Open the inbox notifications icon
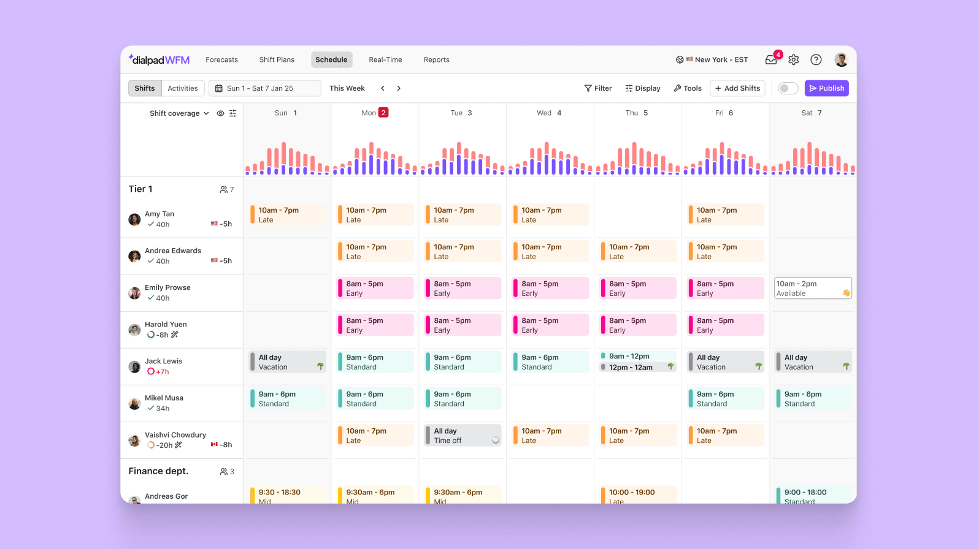The height and width of the screenshot is (549, 979). (771, 59)
